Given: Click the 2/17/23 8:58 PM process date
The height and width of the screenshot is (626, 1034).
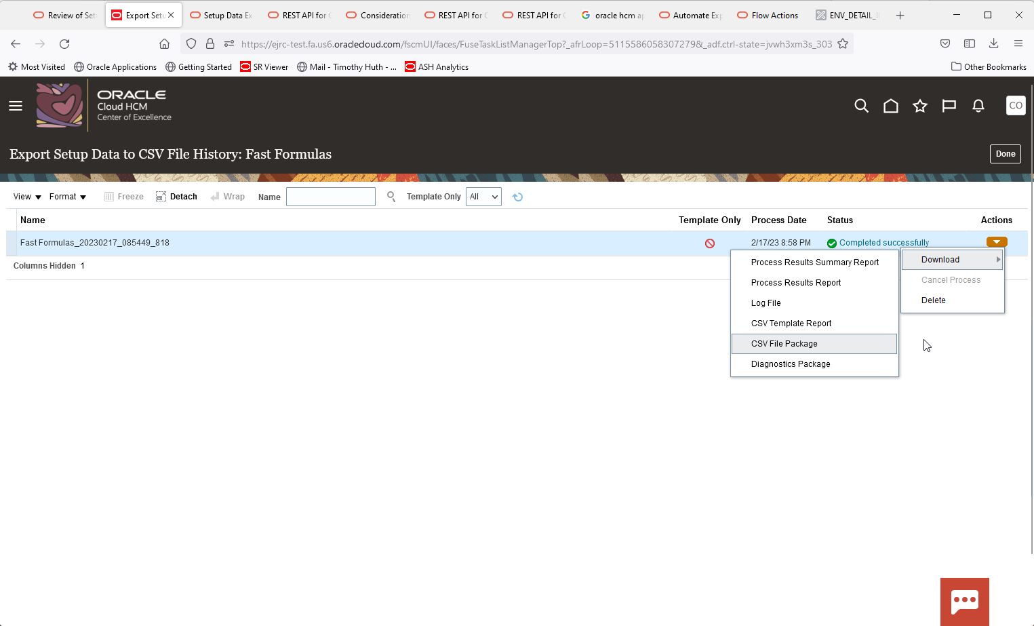Looking at the screenshot, I should (x=780, y=243).
